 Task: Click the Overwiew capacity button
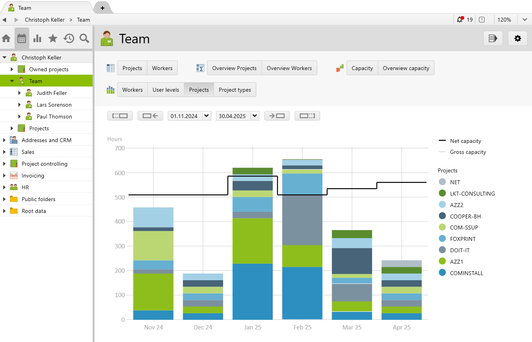click(x=406, y=68)
